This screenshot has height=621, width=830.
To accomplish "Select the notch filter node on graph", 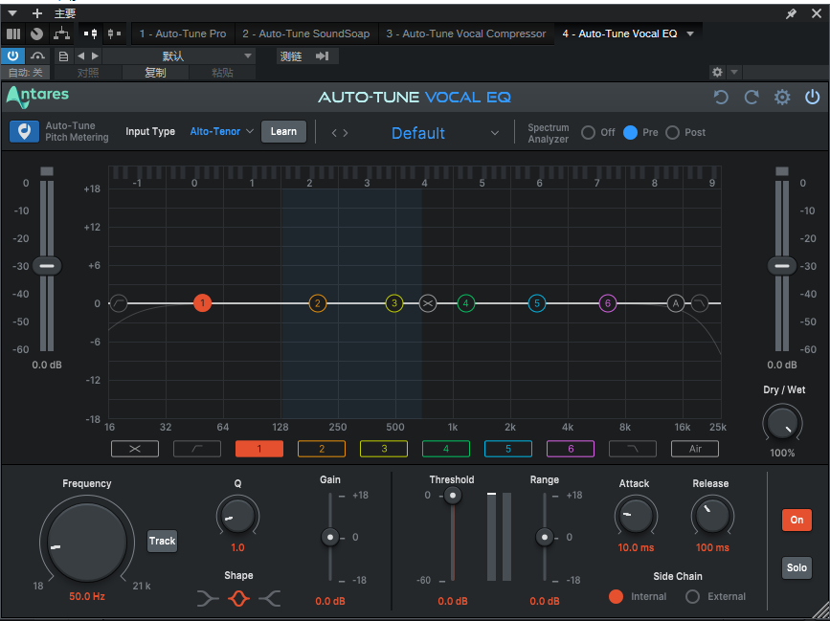I will pos(428,303).
